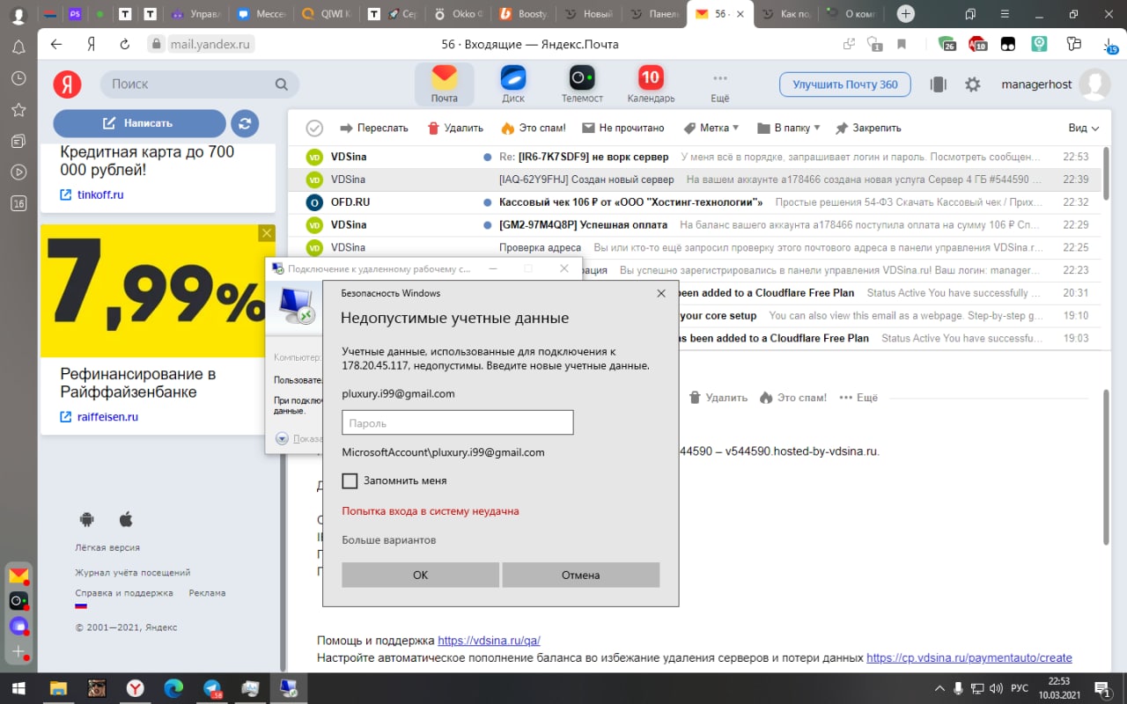The height and width of the screenshot is (704, 1127).
Task: Click the volume icon in system tray
Action: click(997, 688)
